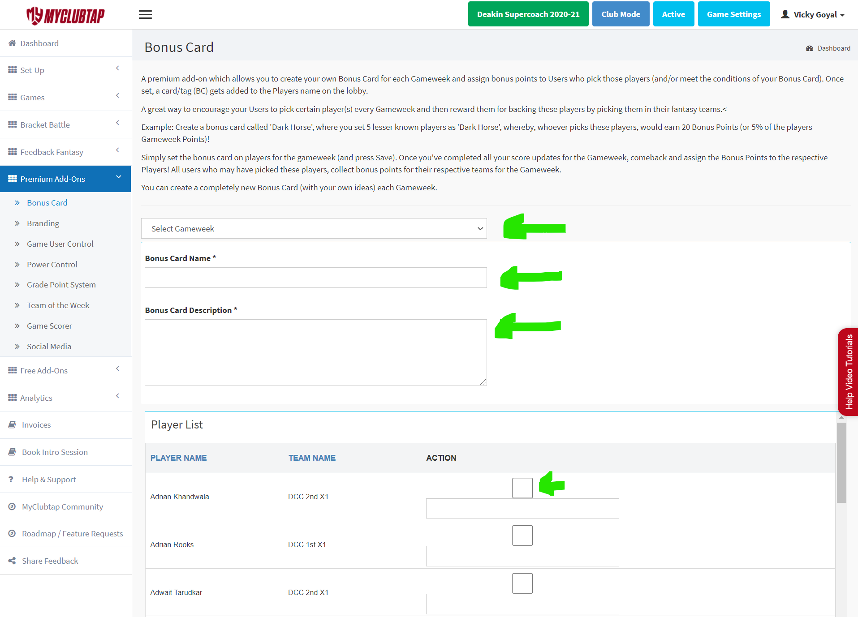Open the Game Scorer menu item

pyautogui.click(x=49, y=326)
